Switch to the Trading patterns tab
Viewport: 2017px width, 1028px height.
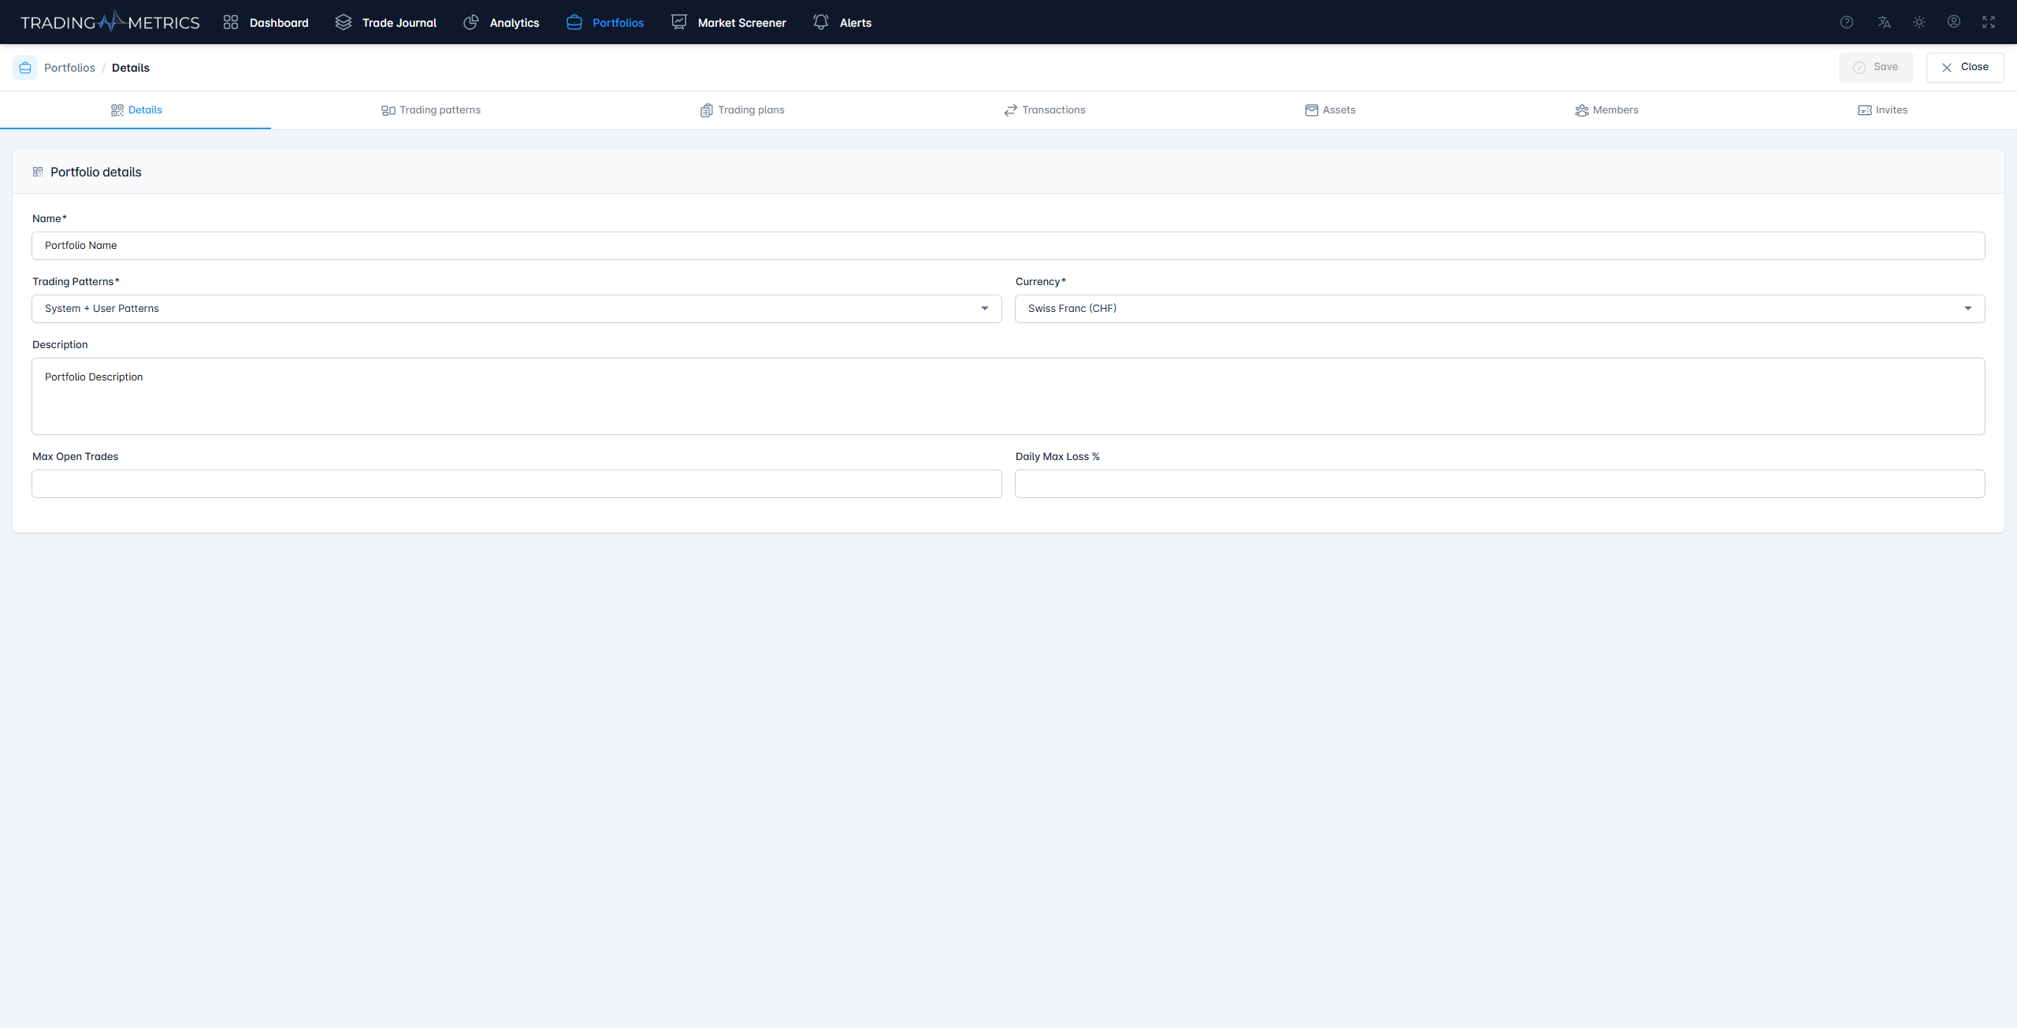click(430, 110)
